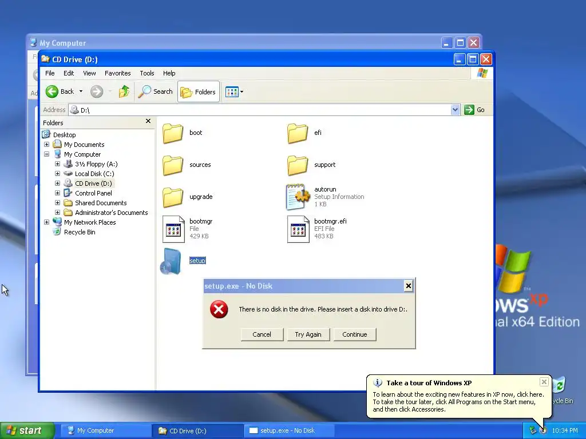Select Recycle Bin in folder tree
586x439 pixels.
pyautogui.click(x=80, y=232)
